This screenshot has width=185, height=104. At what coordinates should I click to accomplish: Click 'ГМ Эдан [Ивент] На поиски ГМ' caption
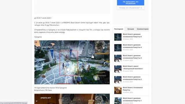51,88
